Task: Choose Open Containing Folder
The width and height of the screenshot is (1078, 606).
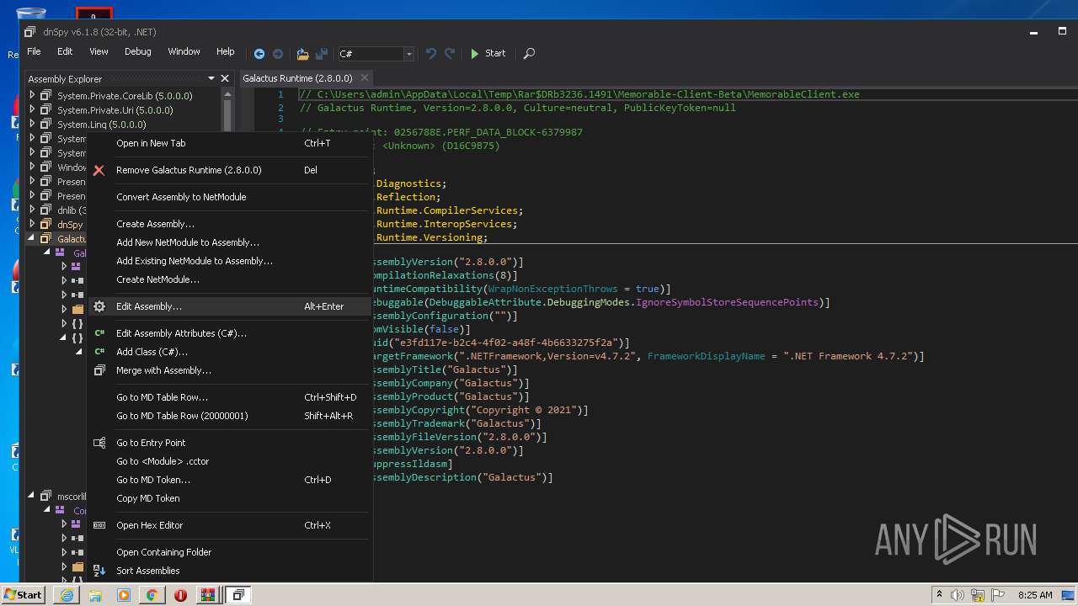Action: pyautogui.click(x=230, y=552)
